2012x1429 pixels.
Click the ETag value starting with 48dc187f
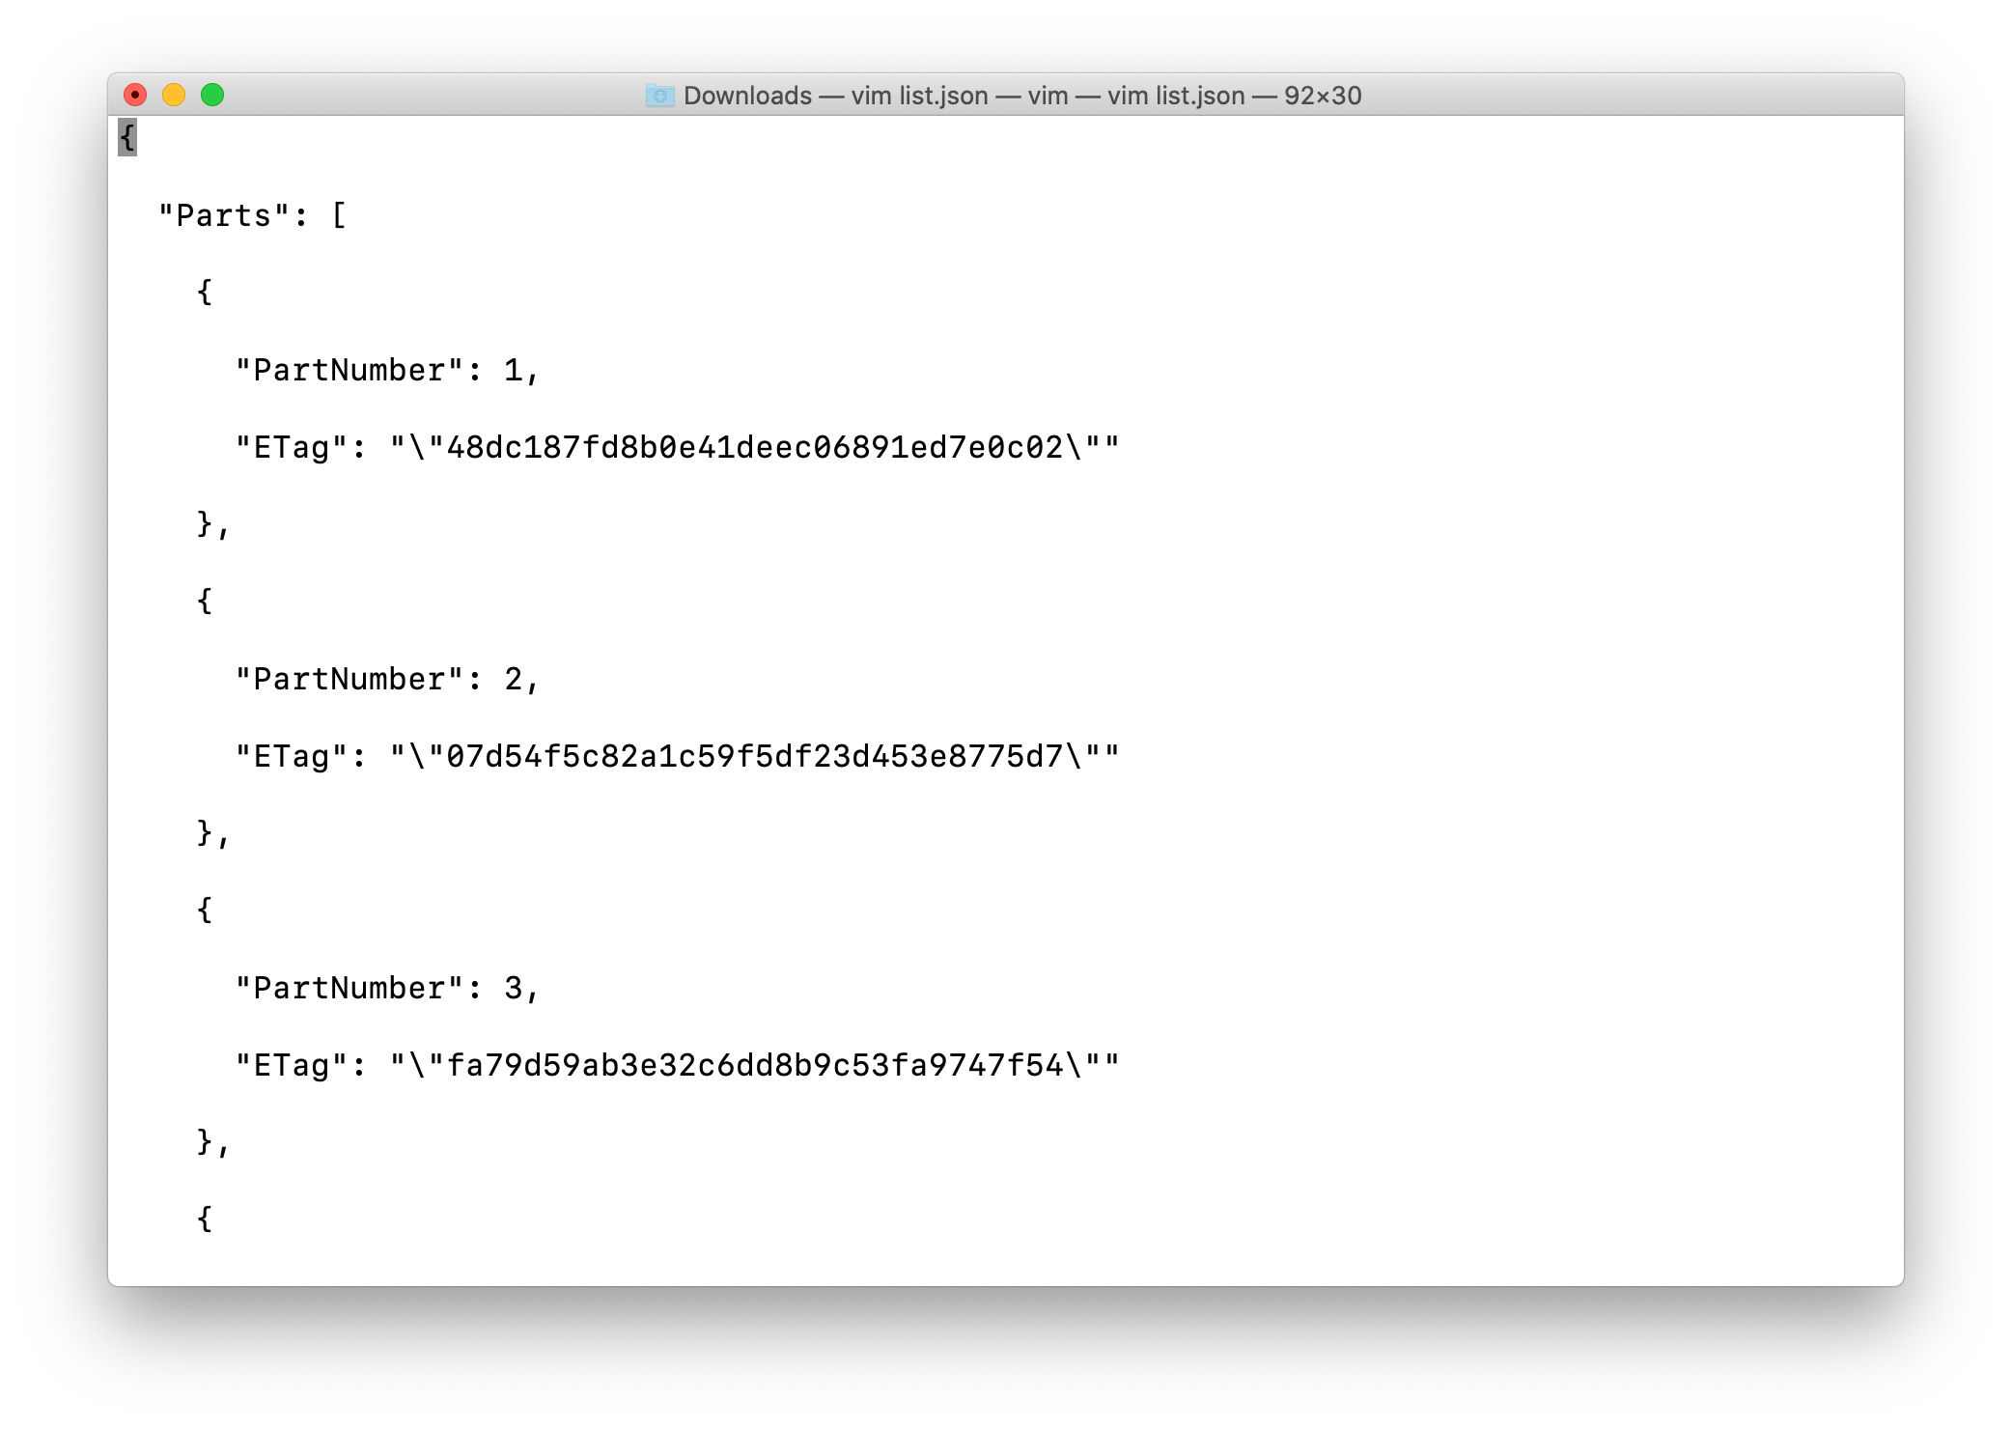[x=755, y=447]
